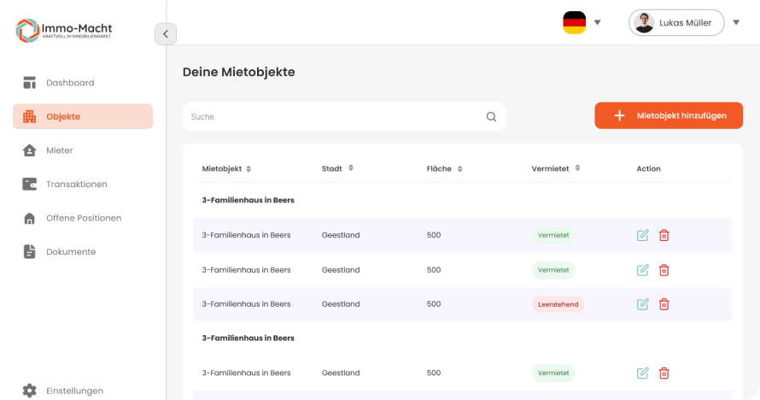The height and width of the screenshot is (400, 760).
Task: Open the Lukas Müller profile button
Action: point(676,23)
